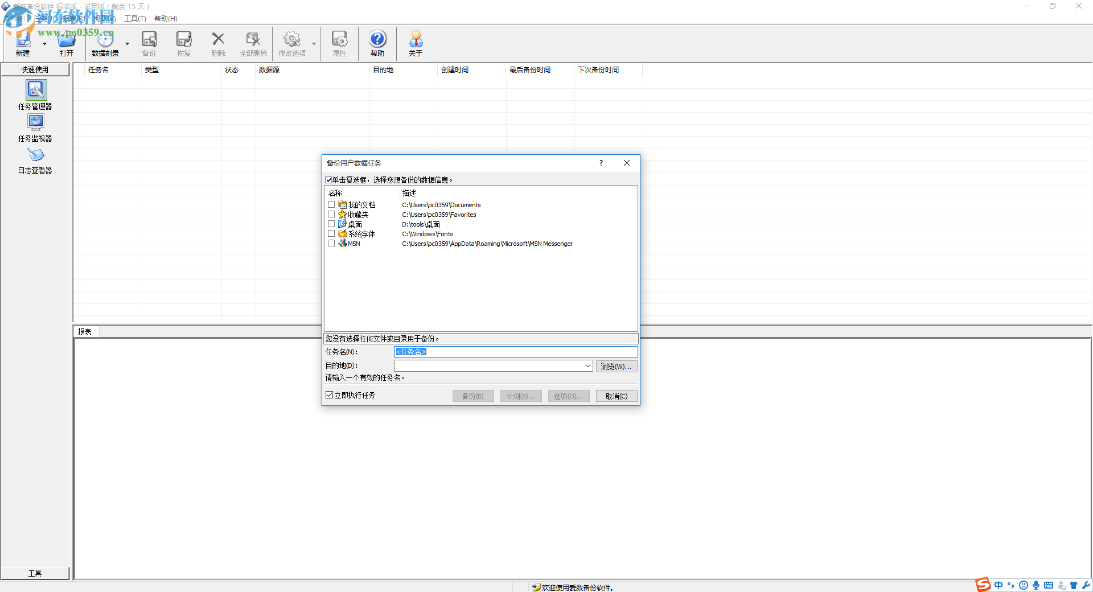Click the 数据刻录 disc burn icon
The image size is (1093, 592).
click(105, 39)
